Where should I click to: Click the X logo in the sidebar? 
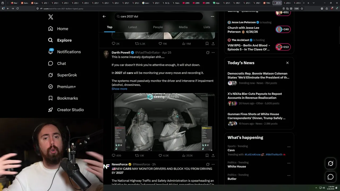point(51,17)
